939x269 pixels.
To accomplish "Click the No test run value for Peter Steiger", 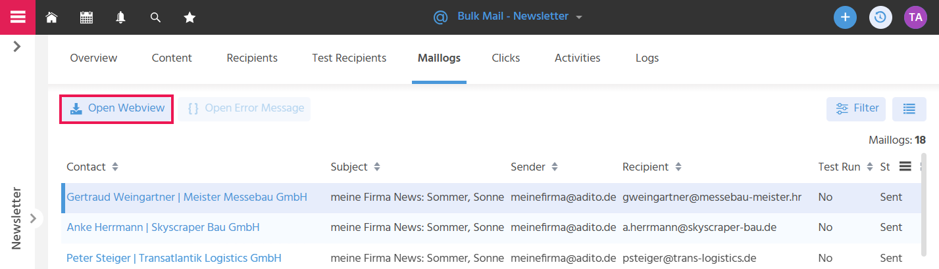I will (x=825, y=258).
